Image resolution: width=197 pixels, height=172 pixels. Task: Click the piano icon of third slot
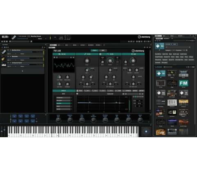(4, 65)
